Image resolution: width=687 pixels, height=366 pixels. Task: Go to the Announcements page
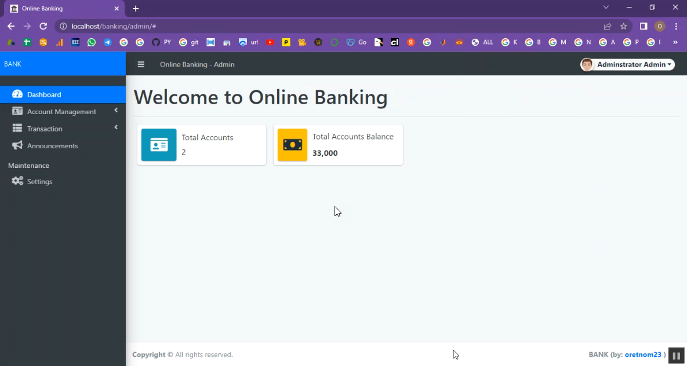click(x=63, y=146)
